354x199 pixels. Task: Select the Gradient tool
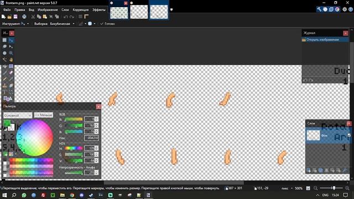click(x=11, y=66)
